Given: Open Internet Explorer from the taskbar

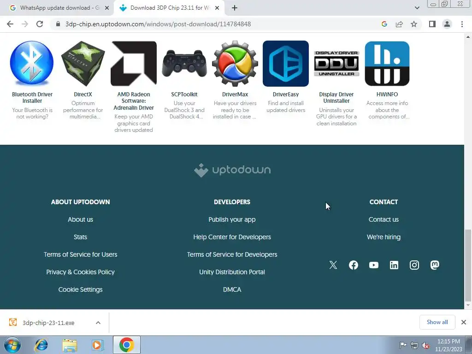Looking at the screenshot, I should click(x=41, y=345).
